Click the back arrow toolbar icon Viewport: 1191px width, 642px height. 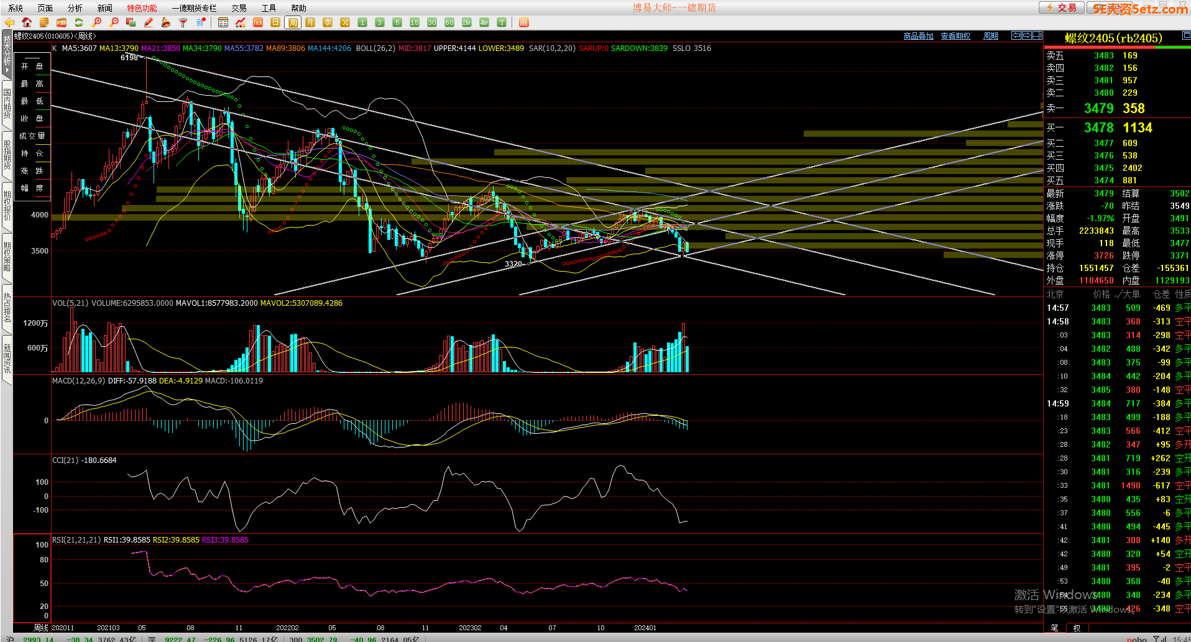click(9, 22)
